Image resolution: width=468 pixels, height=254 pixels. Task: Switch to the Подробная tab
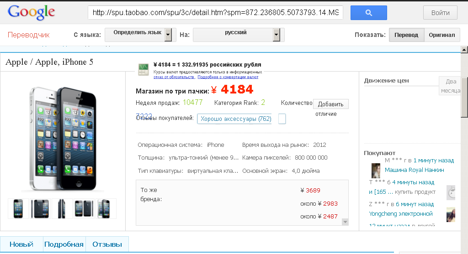(x=64, y=244)
